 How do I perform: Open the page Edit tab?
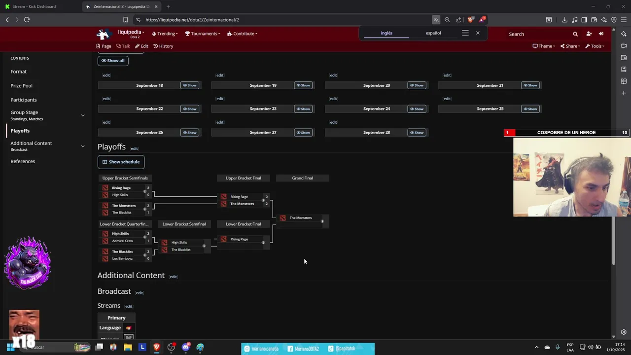click(141, 46)
